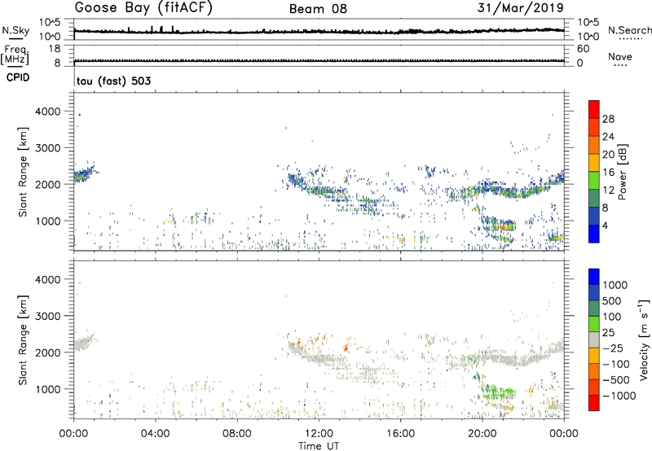Click the '-1000' label on Velocity color bar

[619, 396]
